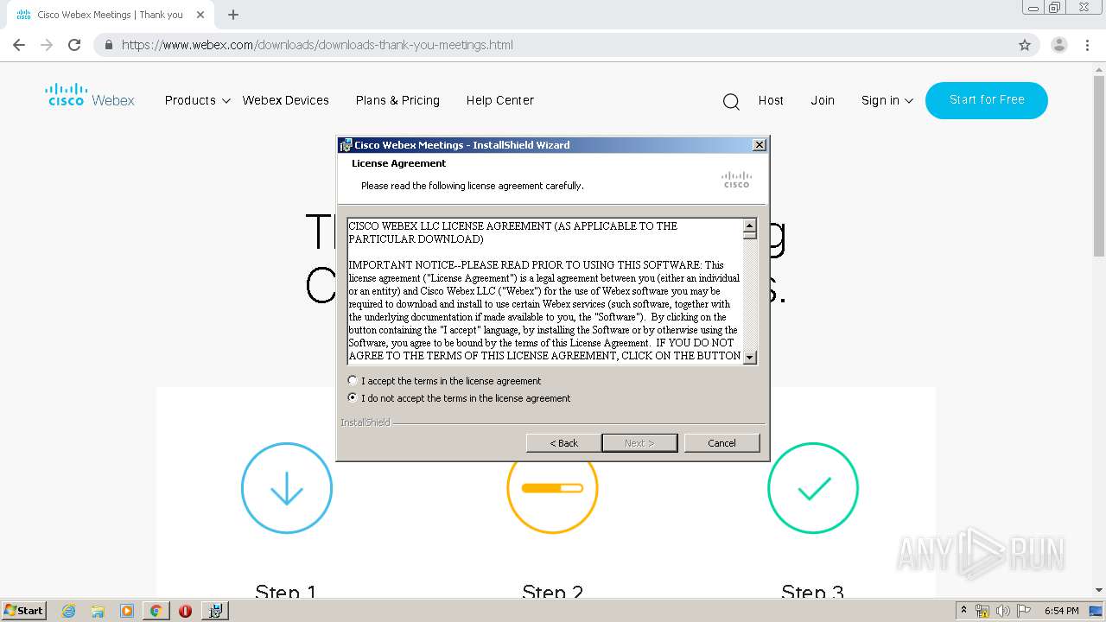Click the Webex search magnifier icon
1106x622 pixels.
pos(731,102)
